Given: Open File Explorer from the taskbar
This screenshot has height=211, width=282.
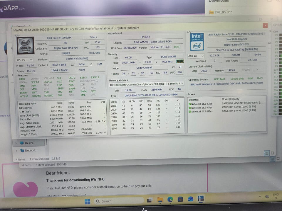Looking at the screenshot, I should coord(160,200).
